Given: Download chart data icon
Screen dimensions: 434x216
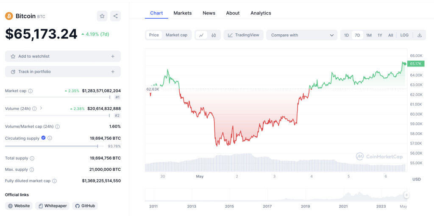Looking at the screenshot, I should (420, 35).
